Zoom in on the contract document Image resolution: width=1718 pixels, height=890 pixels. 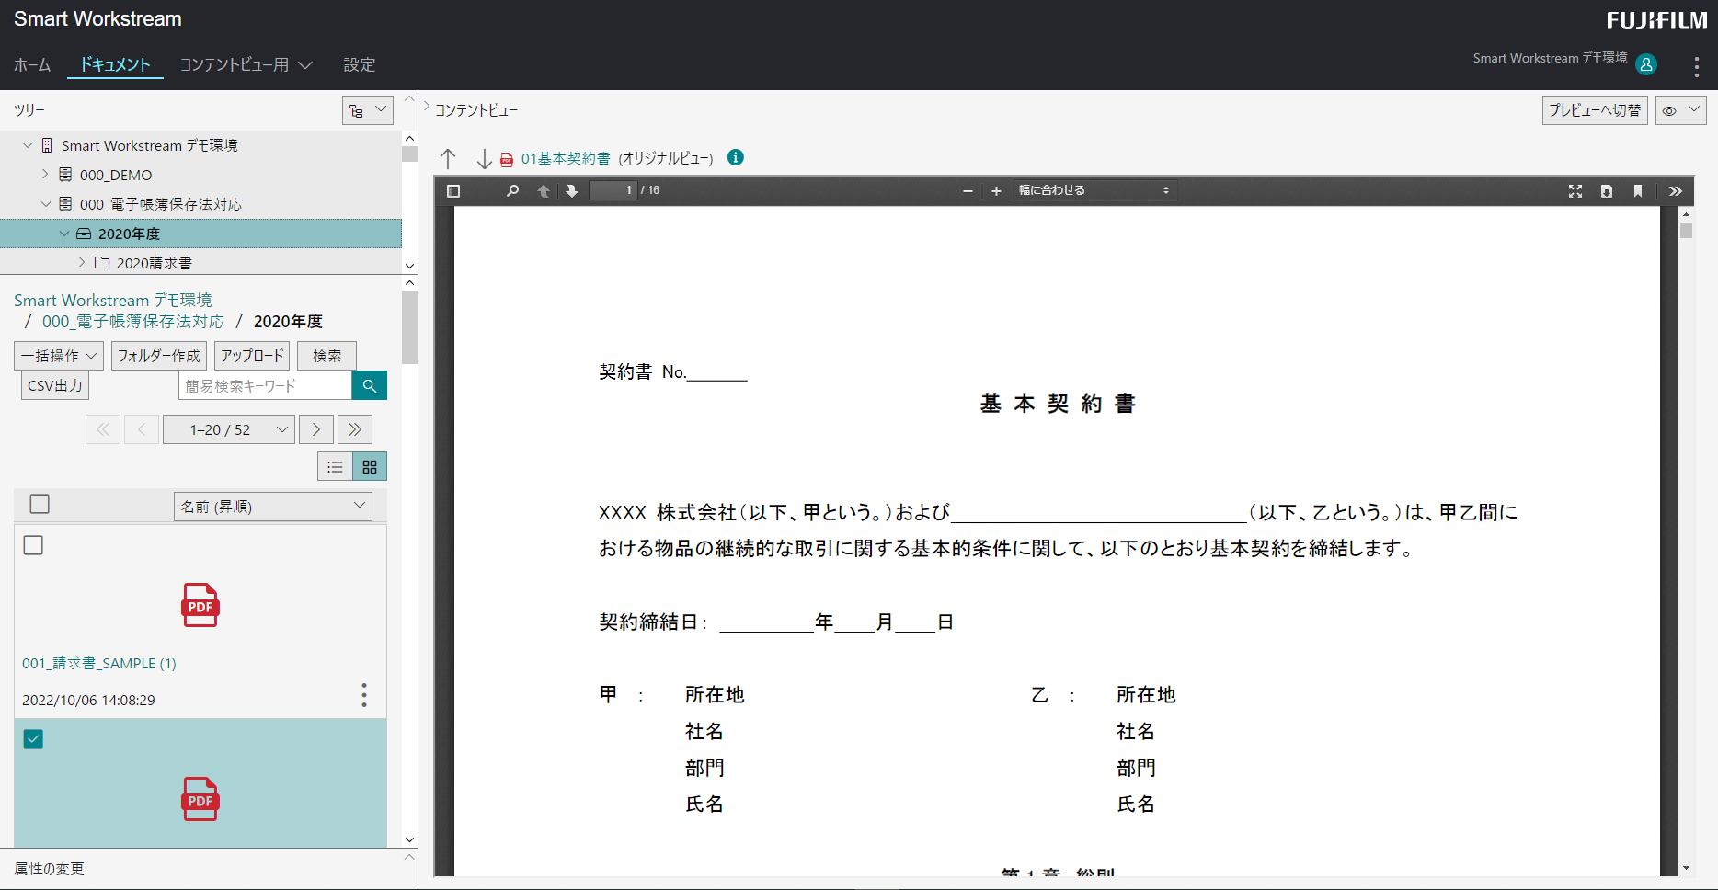click(996, 191)
